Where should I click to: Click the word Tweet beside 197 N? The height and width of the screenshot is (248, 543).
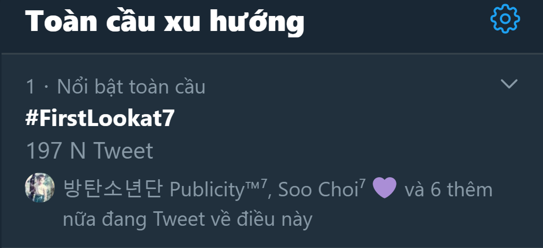(x=123, y=151)
